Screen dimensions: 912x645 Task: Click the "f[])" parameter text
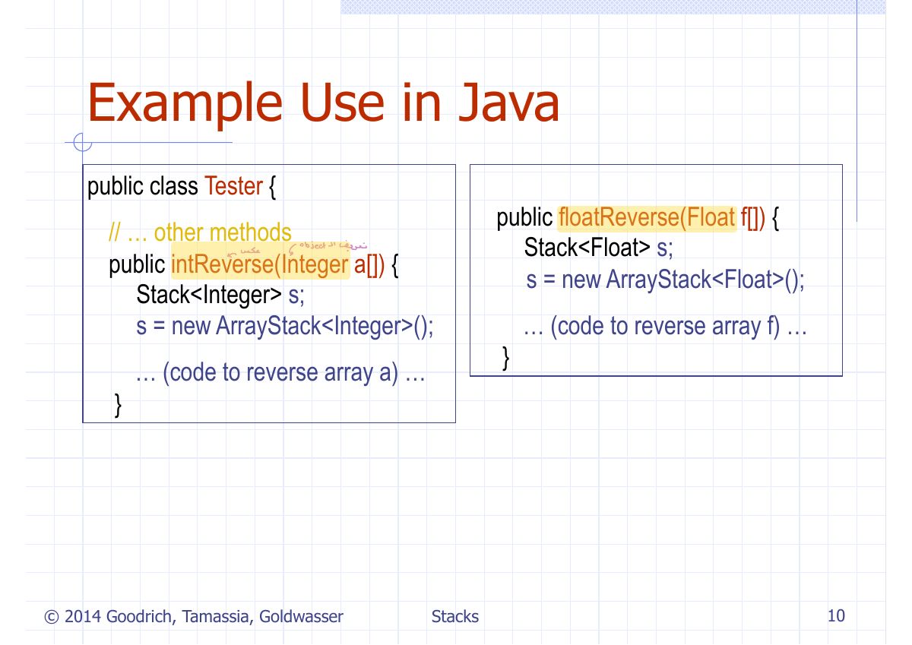click(752, 218)
